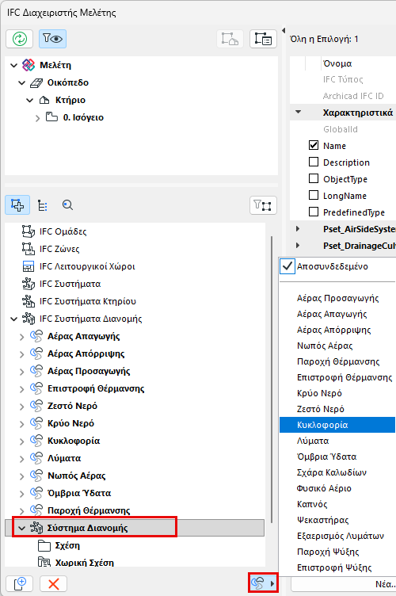Select the Χωρική Σχέση icon
This screenshot has width=396, height=596.
pos(44,563)
